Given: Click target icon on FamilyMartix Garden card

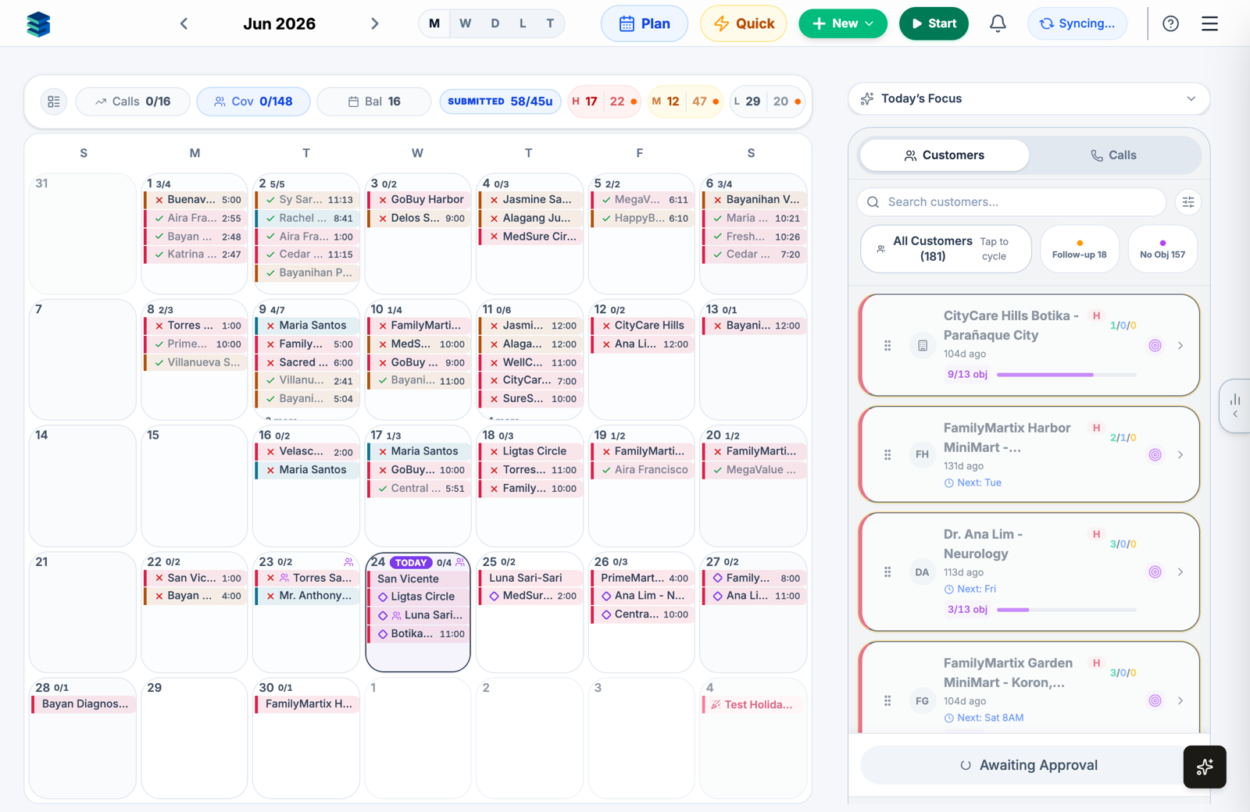Looking at the screenshot, I should [1155, 701].
